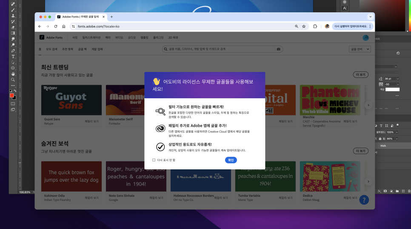Select the Path Selection tool in Photoshop
The width and height of the screenshot is (411, 229).
click(x=13, y=63)
